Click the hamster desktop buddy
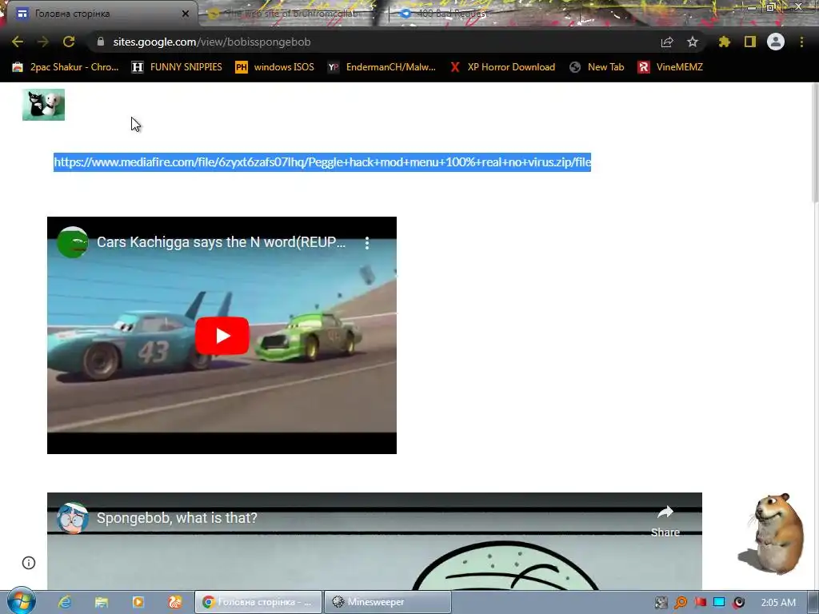 [x=772, y=533]
